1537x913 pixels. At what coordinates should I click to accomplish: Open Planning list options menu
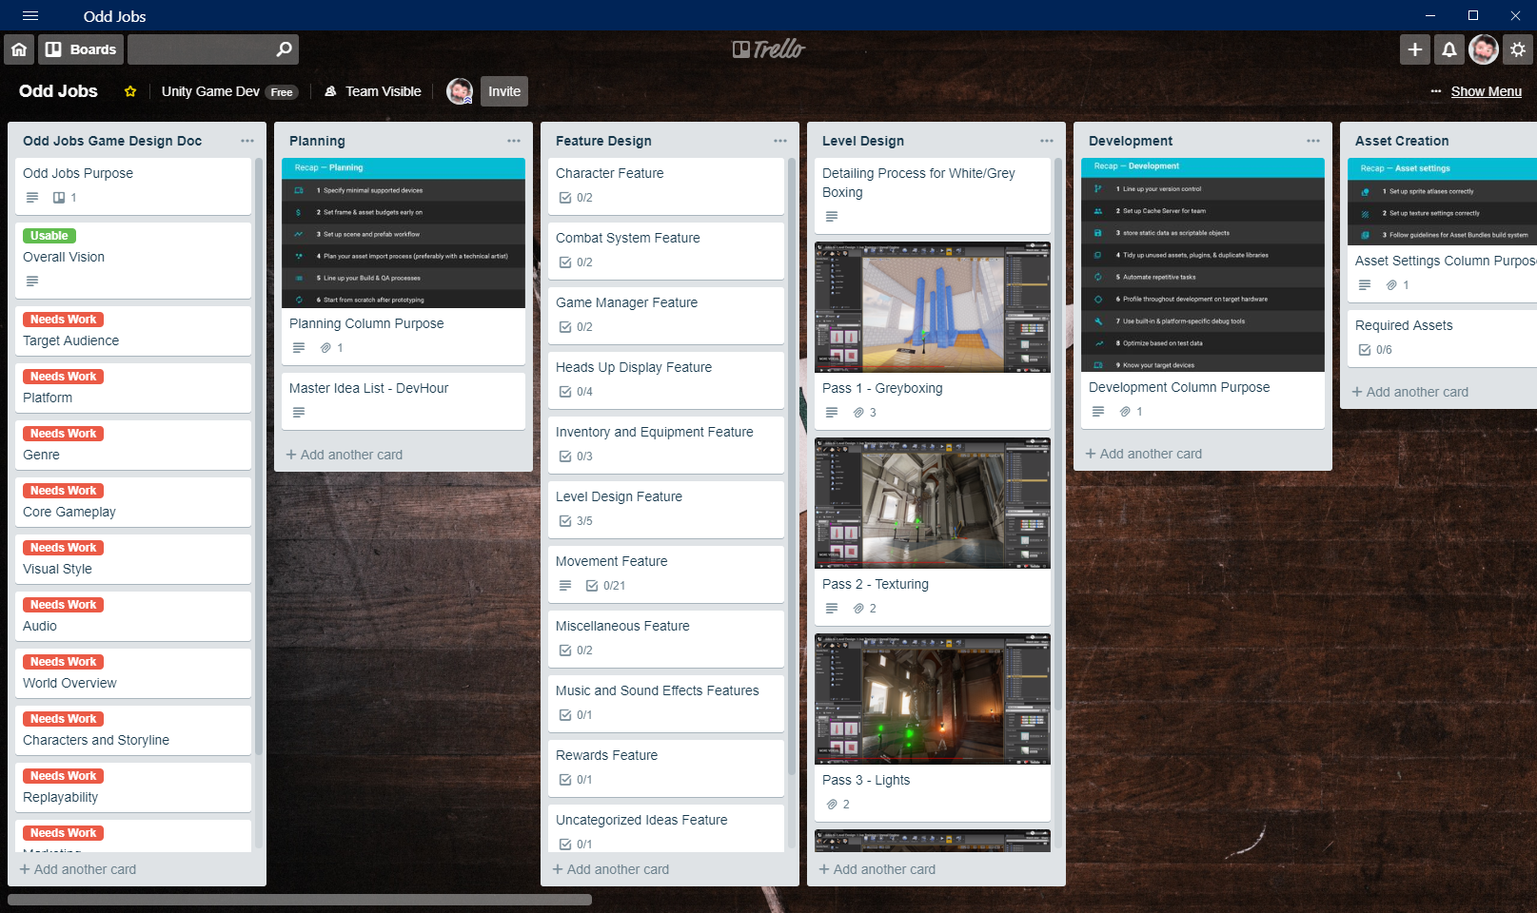pos(514,141)
